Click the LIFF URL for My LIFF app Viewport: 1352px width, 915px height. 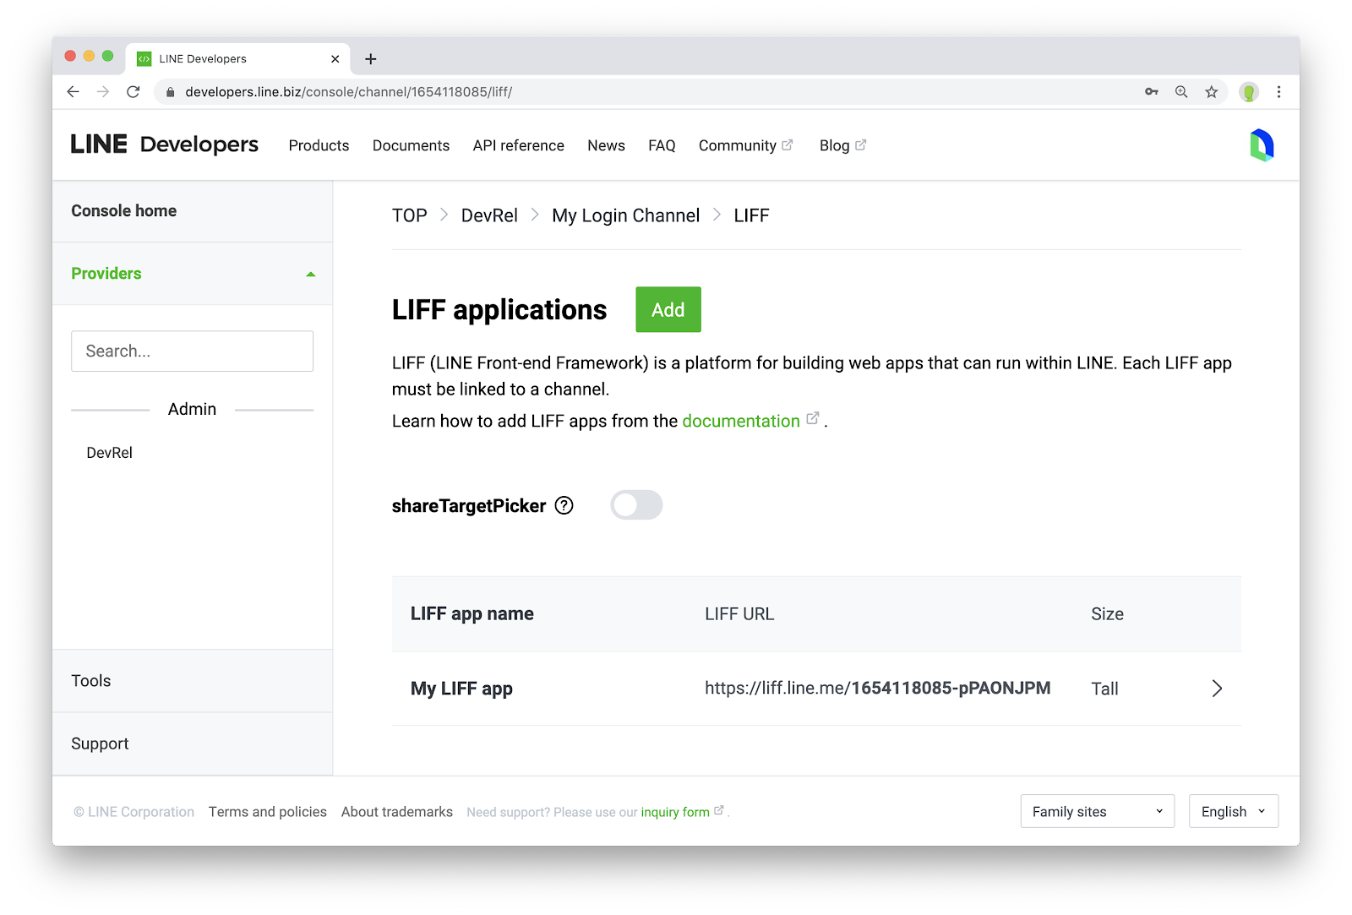878,689
